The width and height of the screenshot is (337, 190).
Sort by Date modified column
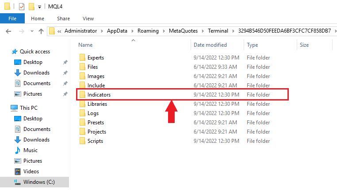tap(210, 45)
